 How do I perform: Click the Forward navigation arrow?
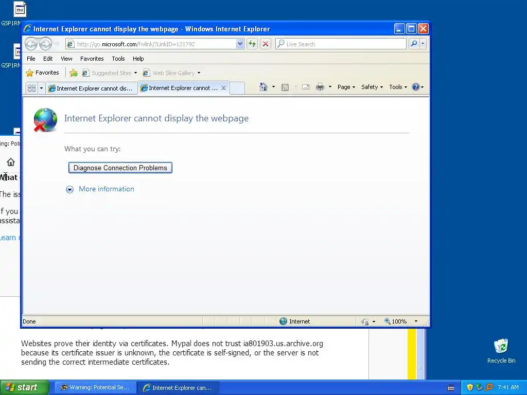(45, 44)
